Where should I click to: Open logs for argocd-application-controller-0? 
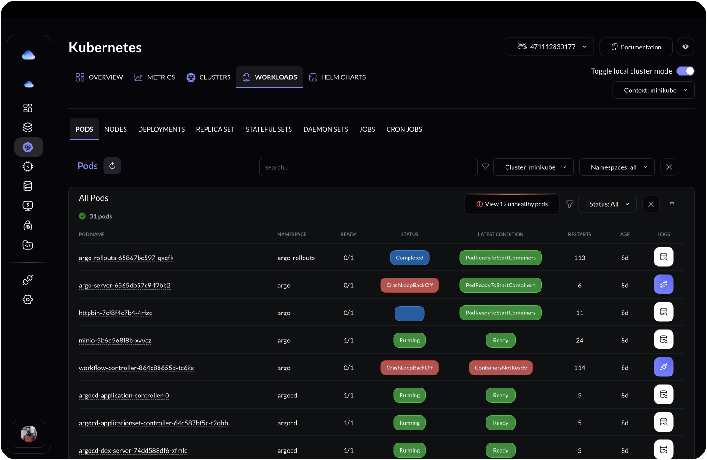tap(664, 395)
